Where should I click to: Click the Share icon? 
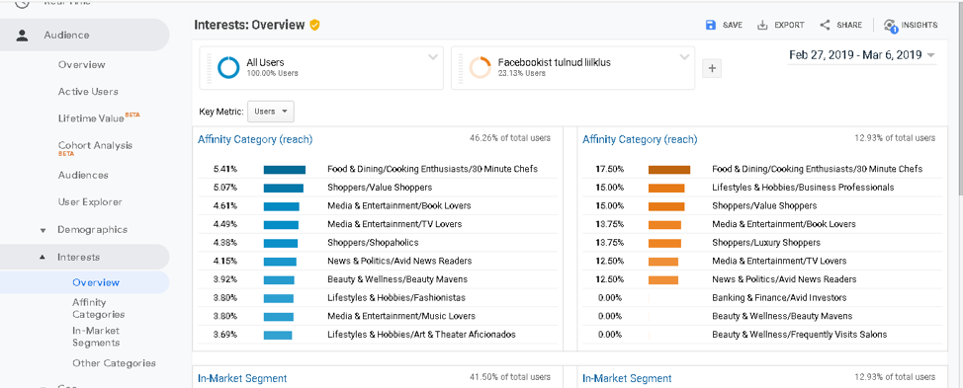pos(825,25)
